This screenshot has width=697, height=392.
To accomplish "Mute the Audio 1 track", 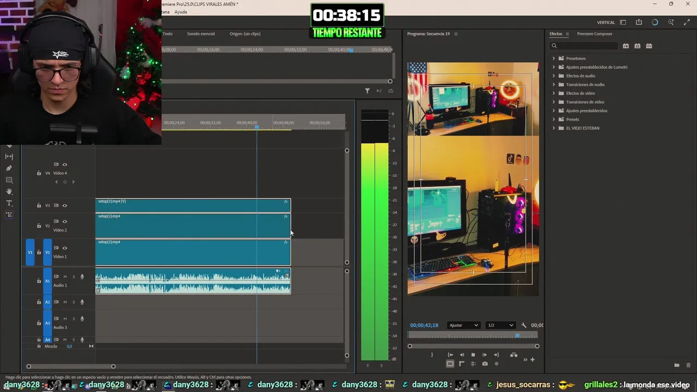I will pos(65,277).
